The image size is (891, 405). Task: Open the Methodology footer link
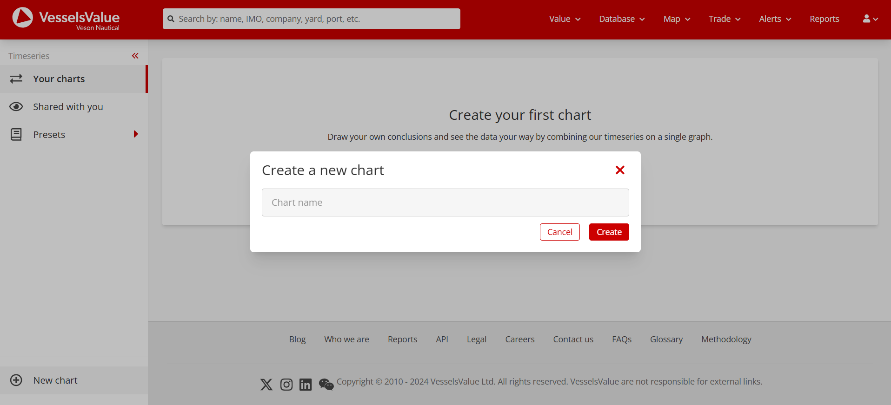click(x=726, y=340)
